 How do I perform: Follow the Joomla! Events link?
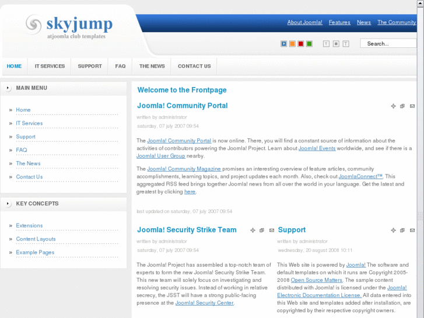pyautogui.click(x=317, y=148)
